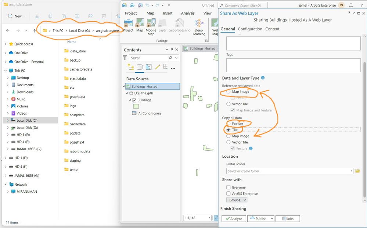Open the Analysis ribbon tab

click(188, 13)
